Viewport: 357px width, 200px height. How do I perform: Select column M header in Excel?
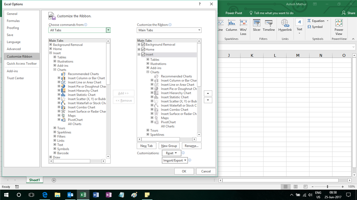tap(298, 55)
